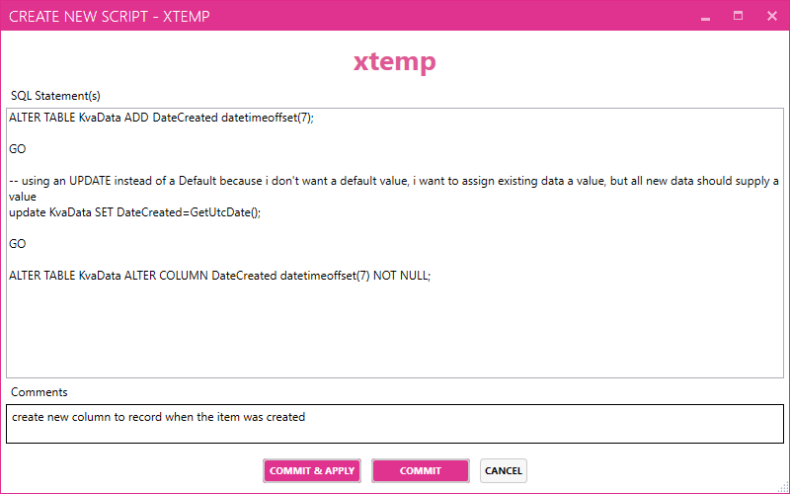790x494 pixels.
Task: Click the first 'GO' statement after ADD DateCreated
Action: pos(18,149)
